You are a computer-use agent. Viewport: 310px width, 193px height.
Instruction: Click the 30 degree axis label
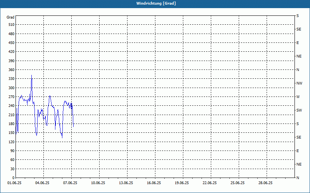[12, 169]
